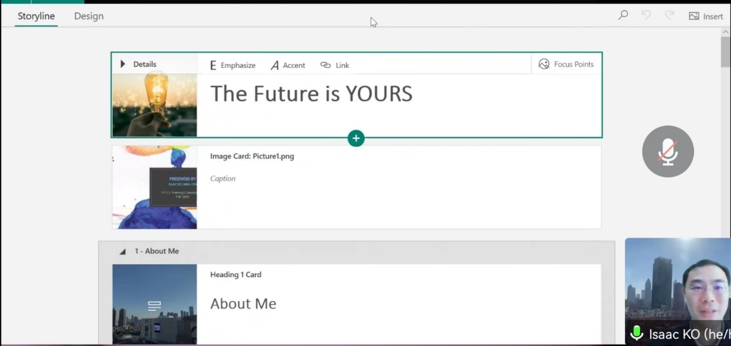
Task: Click the green plus to add card
Action: pyautogui.click(x=356, y=138)
